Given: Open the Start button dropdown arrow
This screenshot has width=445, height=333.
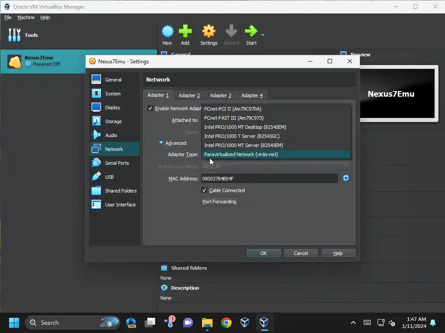Looking at the screenshot, I should [x=263, y=35].
